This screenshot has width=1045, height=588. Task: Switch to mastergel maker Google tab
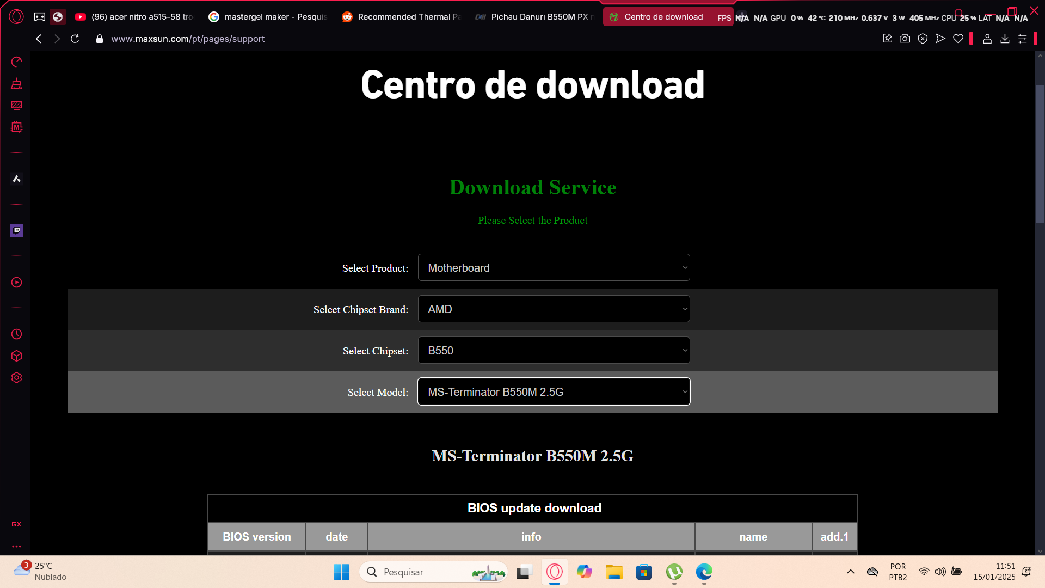pos(268,17)
